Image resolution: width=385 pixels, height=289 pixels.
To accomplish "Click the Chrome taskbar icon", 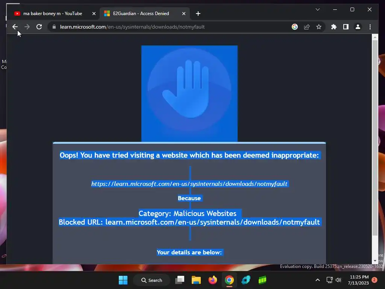I will click(229, 280).
